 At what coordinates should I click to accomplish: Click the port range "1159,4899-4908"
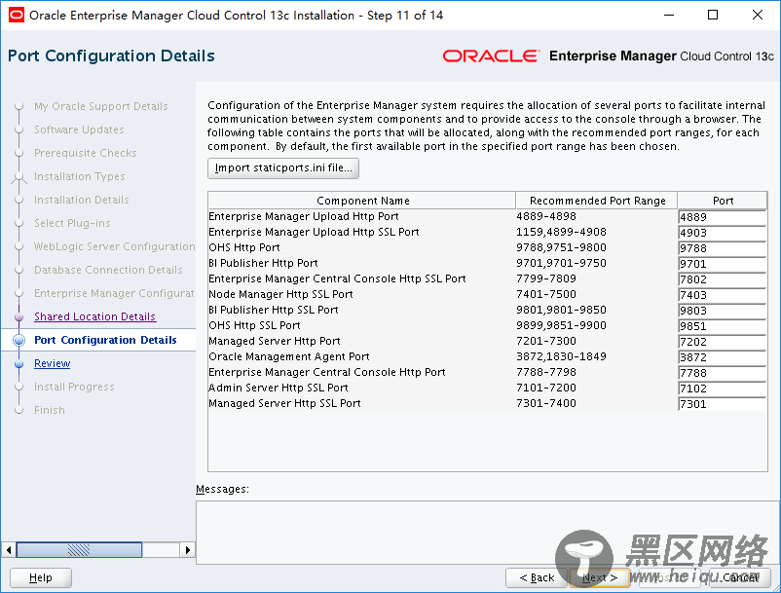tap(561, 232)
